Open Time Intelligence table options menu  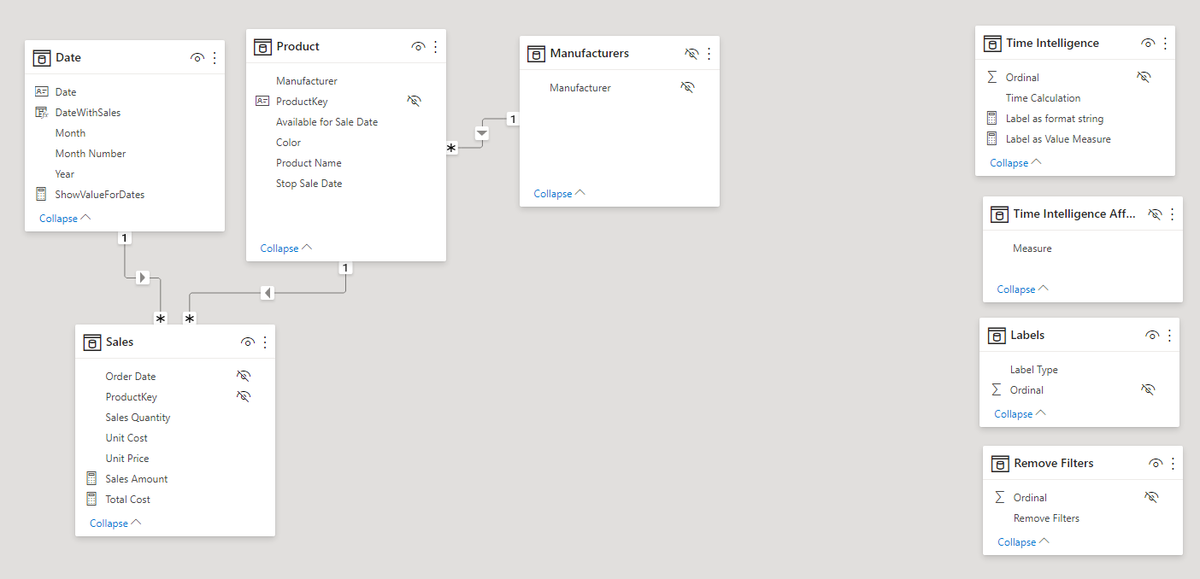point(1165,44)
